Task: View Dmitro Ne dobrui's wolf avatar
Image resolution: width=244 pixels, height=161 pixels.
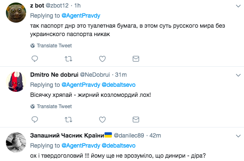Action: coord(16,82)
